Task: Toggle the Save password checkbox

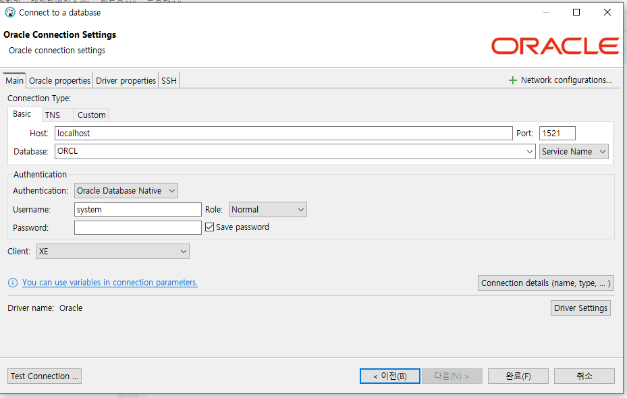Action: tap(209, 227)
